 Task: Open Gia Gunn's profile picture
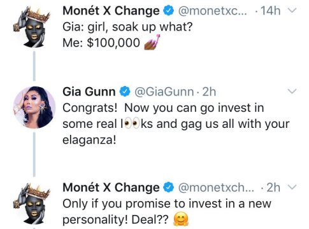click(34, 108)
